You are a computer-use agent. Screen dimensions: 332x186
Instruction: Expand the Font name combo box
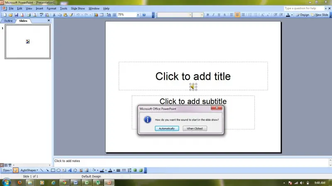coord(190,15)
